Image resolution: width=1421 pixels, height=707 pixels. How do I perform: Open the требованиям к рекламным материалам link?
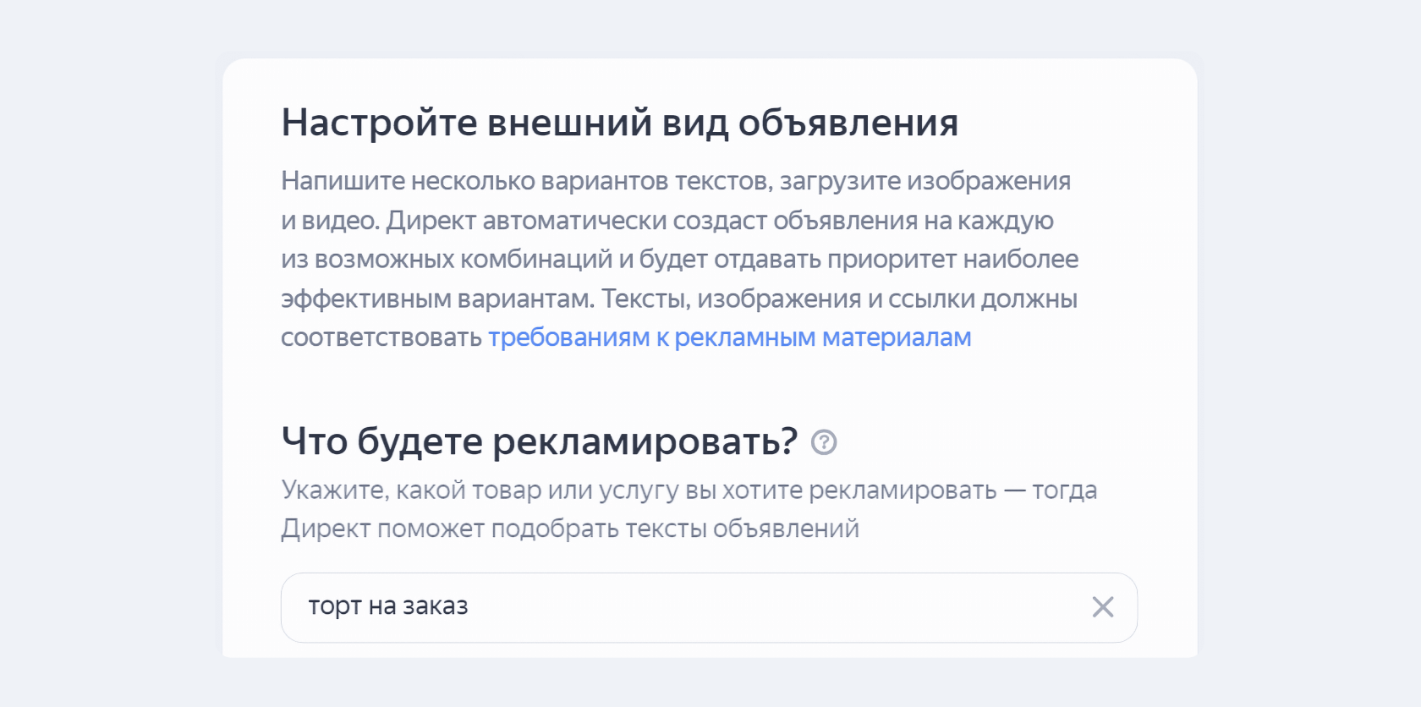click(x=729, y=337)
